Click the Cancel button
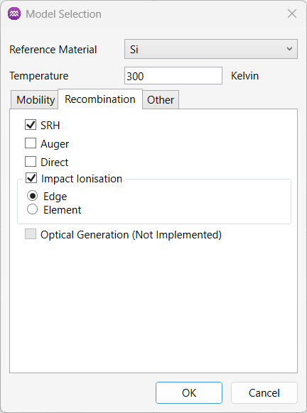307x413 pixels. tap(264, 392)
